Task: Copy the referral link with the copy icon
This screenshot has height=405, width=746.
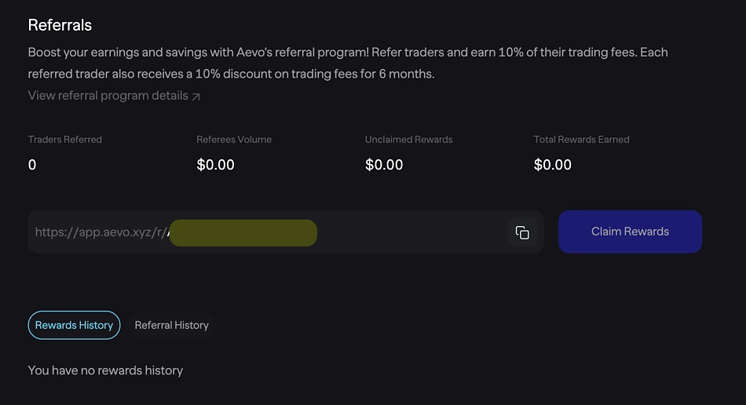Action: [x=522, y=232]
